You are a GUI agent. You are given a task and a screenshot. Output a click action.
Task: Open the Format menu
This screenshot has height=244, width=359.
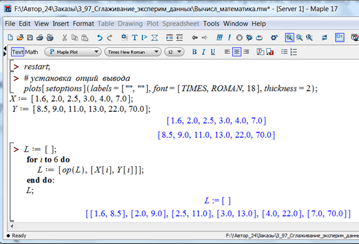83,24
